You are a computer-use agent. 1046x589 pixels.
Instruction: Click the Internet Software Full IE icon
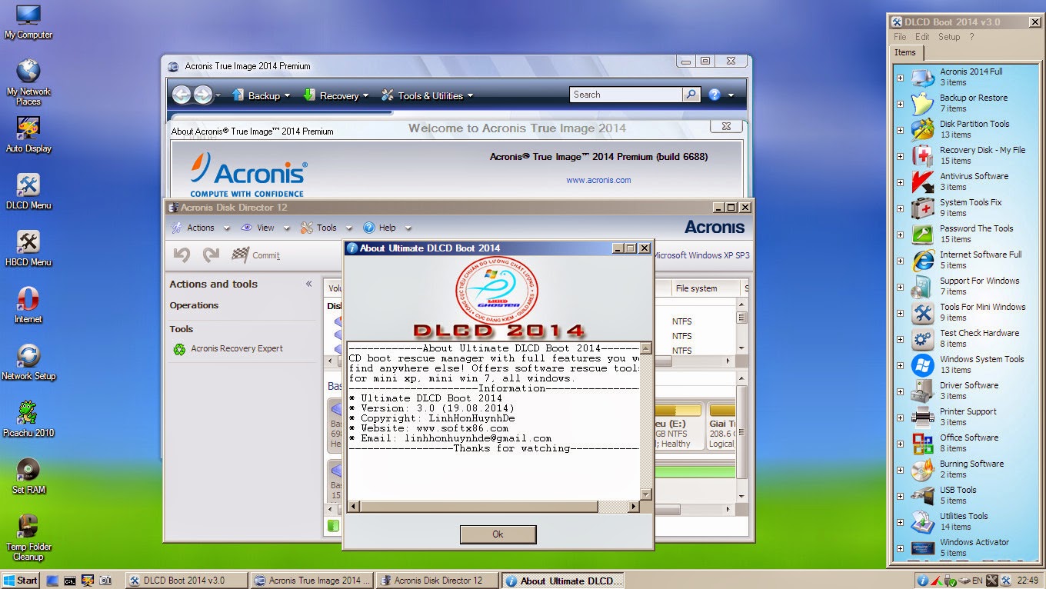pos(922,260)
